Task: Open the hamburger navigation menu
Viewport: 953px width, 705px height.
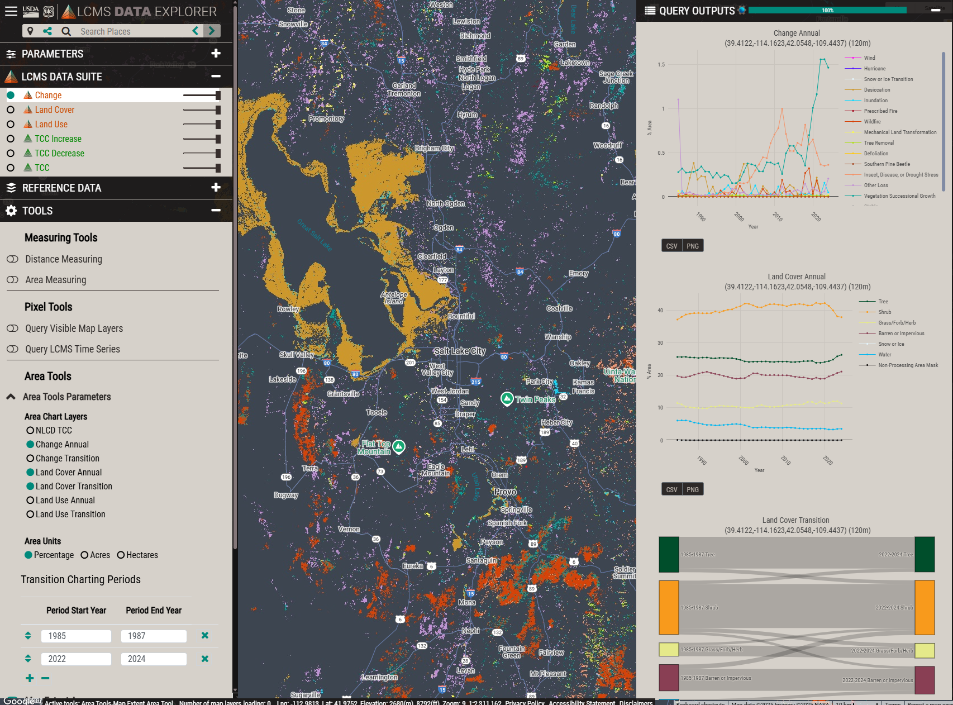Action: (x=11, y=11)
